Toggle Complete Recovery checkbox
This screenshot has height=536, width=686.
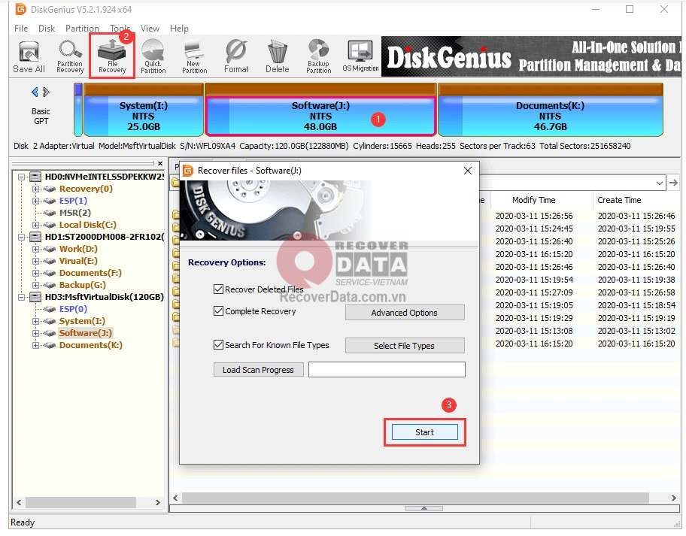pos(218,310)
